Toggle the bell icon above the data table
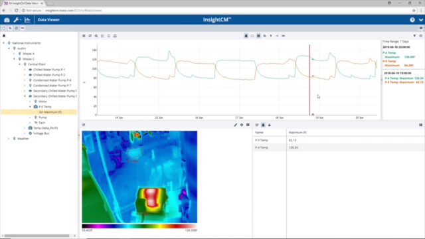This screenshot has width=425, height=239. click(263, 125)
